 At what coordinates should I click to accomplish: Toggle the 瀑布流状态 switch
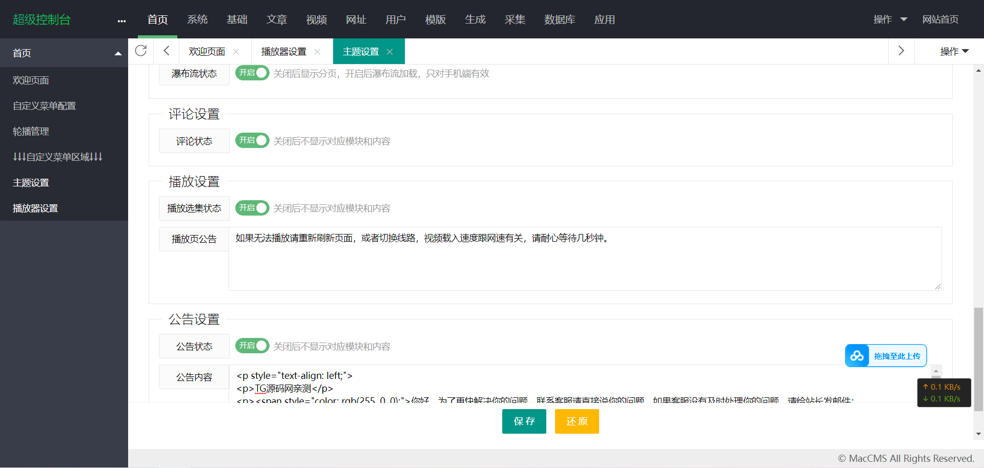tap(252, 73)
